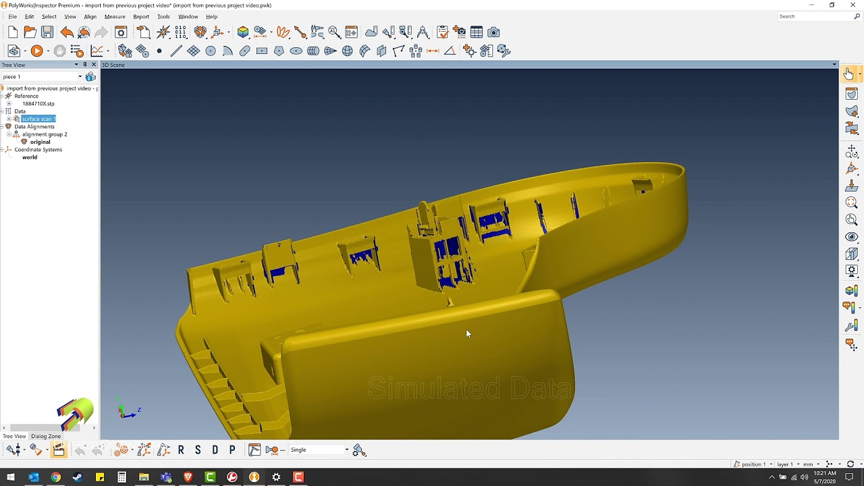Open the gear options icon in top toolbar
Screen dimensions: 864x486
click(121, 32)
